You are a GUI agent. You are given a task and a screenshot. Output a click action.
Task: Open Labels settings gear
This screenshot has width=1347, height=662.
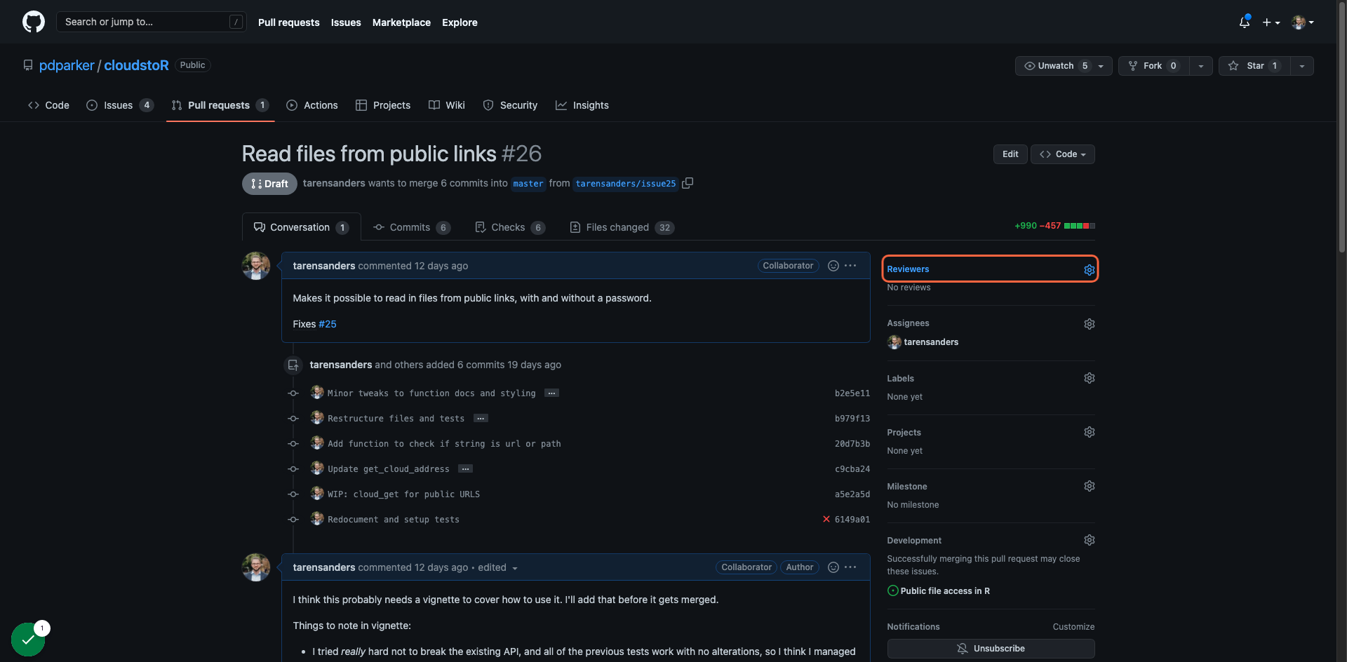click(1089, 378)
